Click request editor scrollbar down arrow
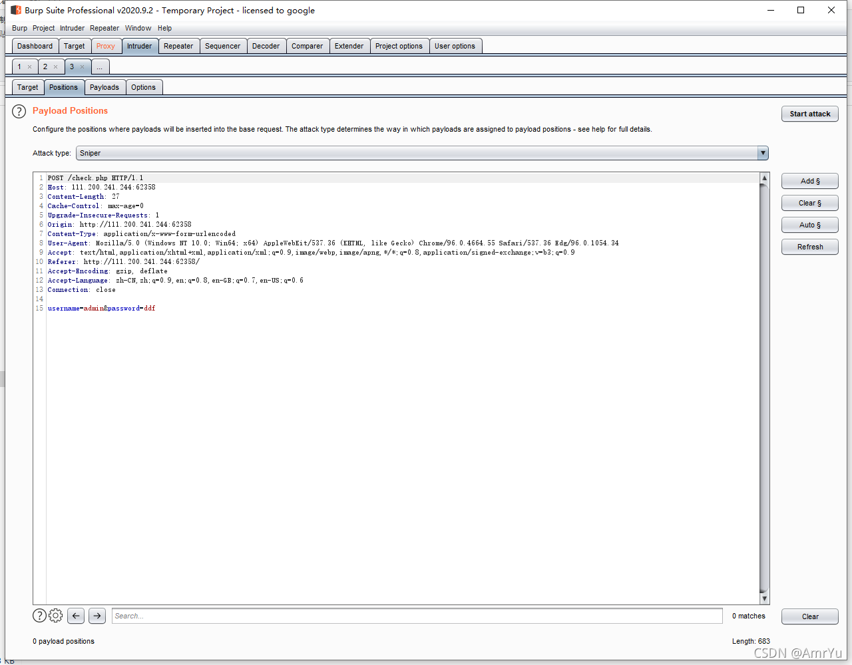 [764, 598]
